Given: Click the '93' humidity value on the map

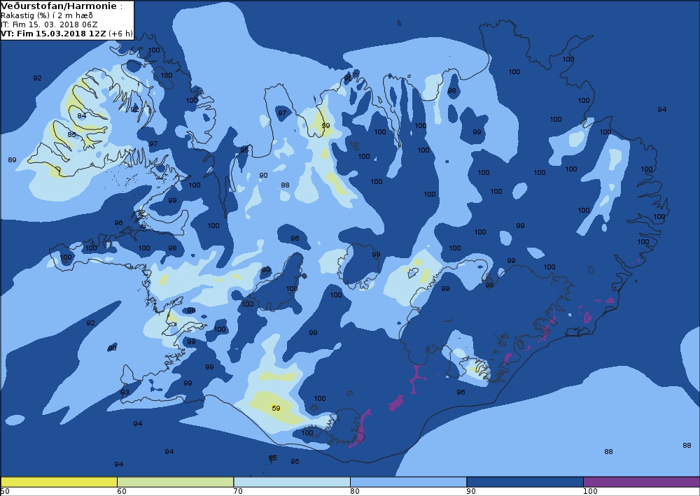Looking at the screenshot, I should coord(125,392).
